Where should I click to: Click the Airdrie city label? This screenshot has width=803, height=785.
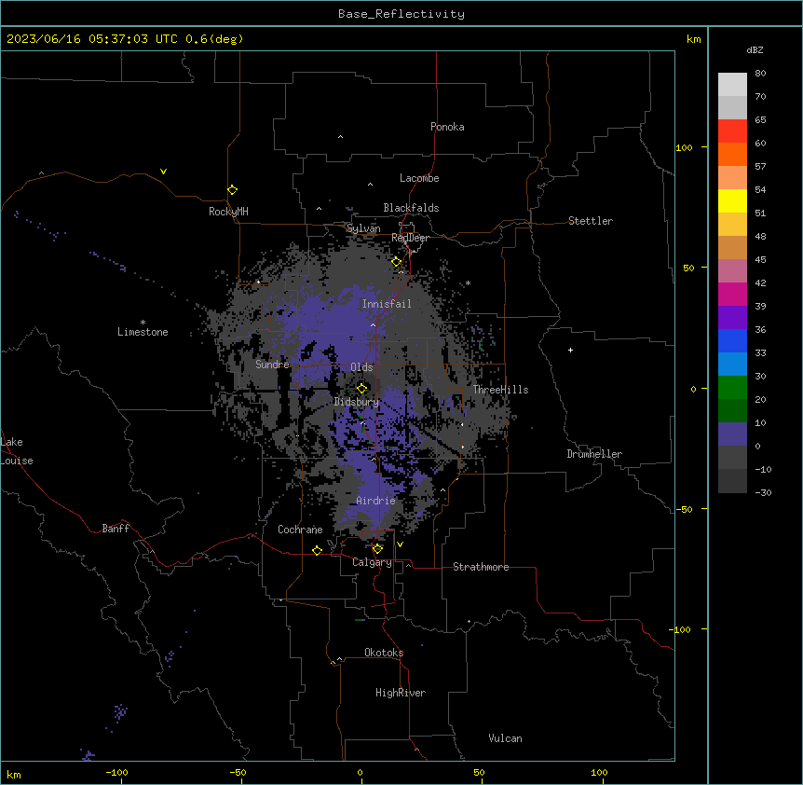375,501
